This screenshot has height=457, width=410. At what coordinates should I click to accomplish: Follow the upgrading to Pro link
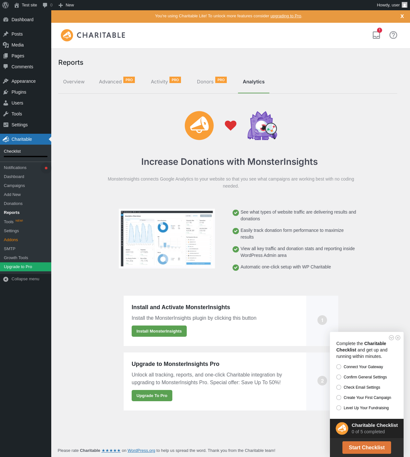[x=286, y=16]
